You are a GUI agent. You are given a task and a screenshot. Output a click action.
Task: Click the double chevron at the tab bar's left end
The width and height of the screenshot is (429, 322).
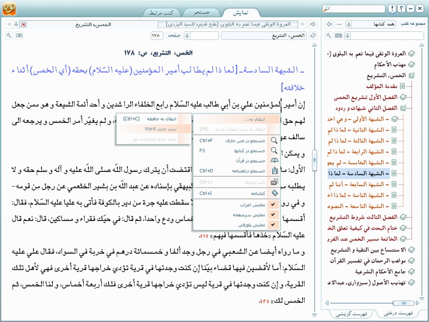click(10, 25)
